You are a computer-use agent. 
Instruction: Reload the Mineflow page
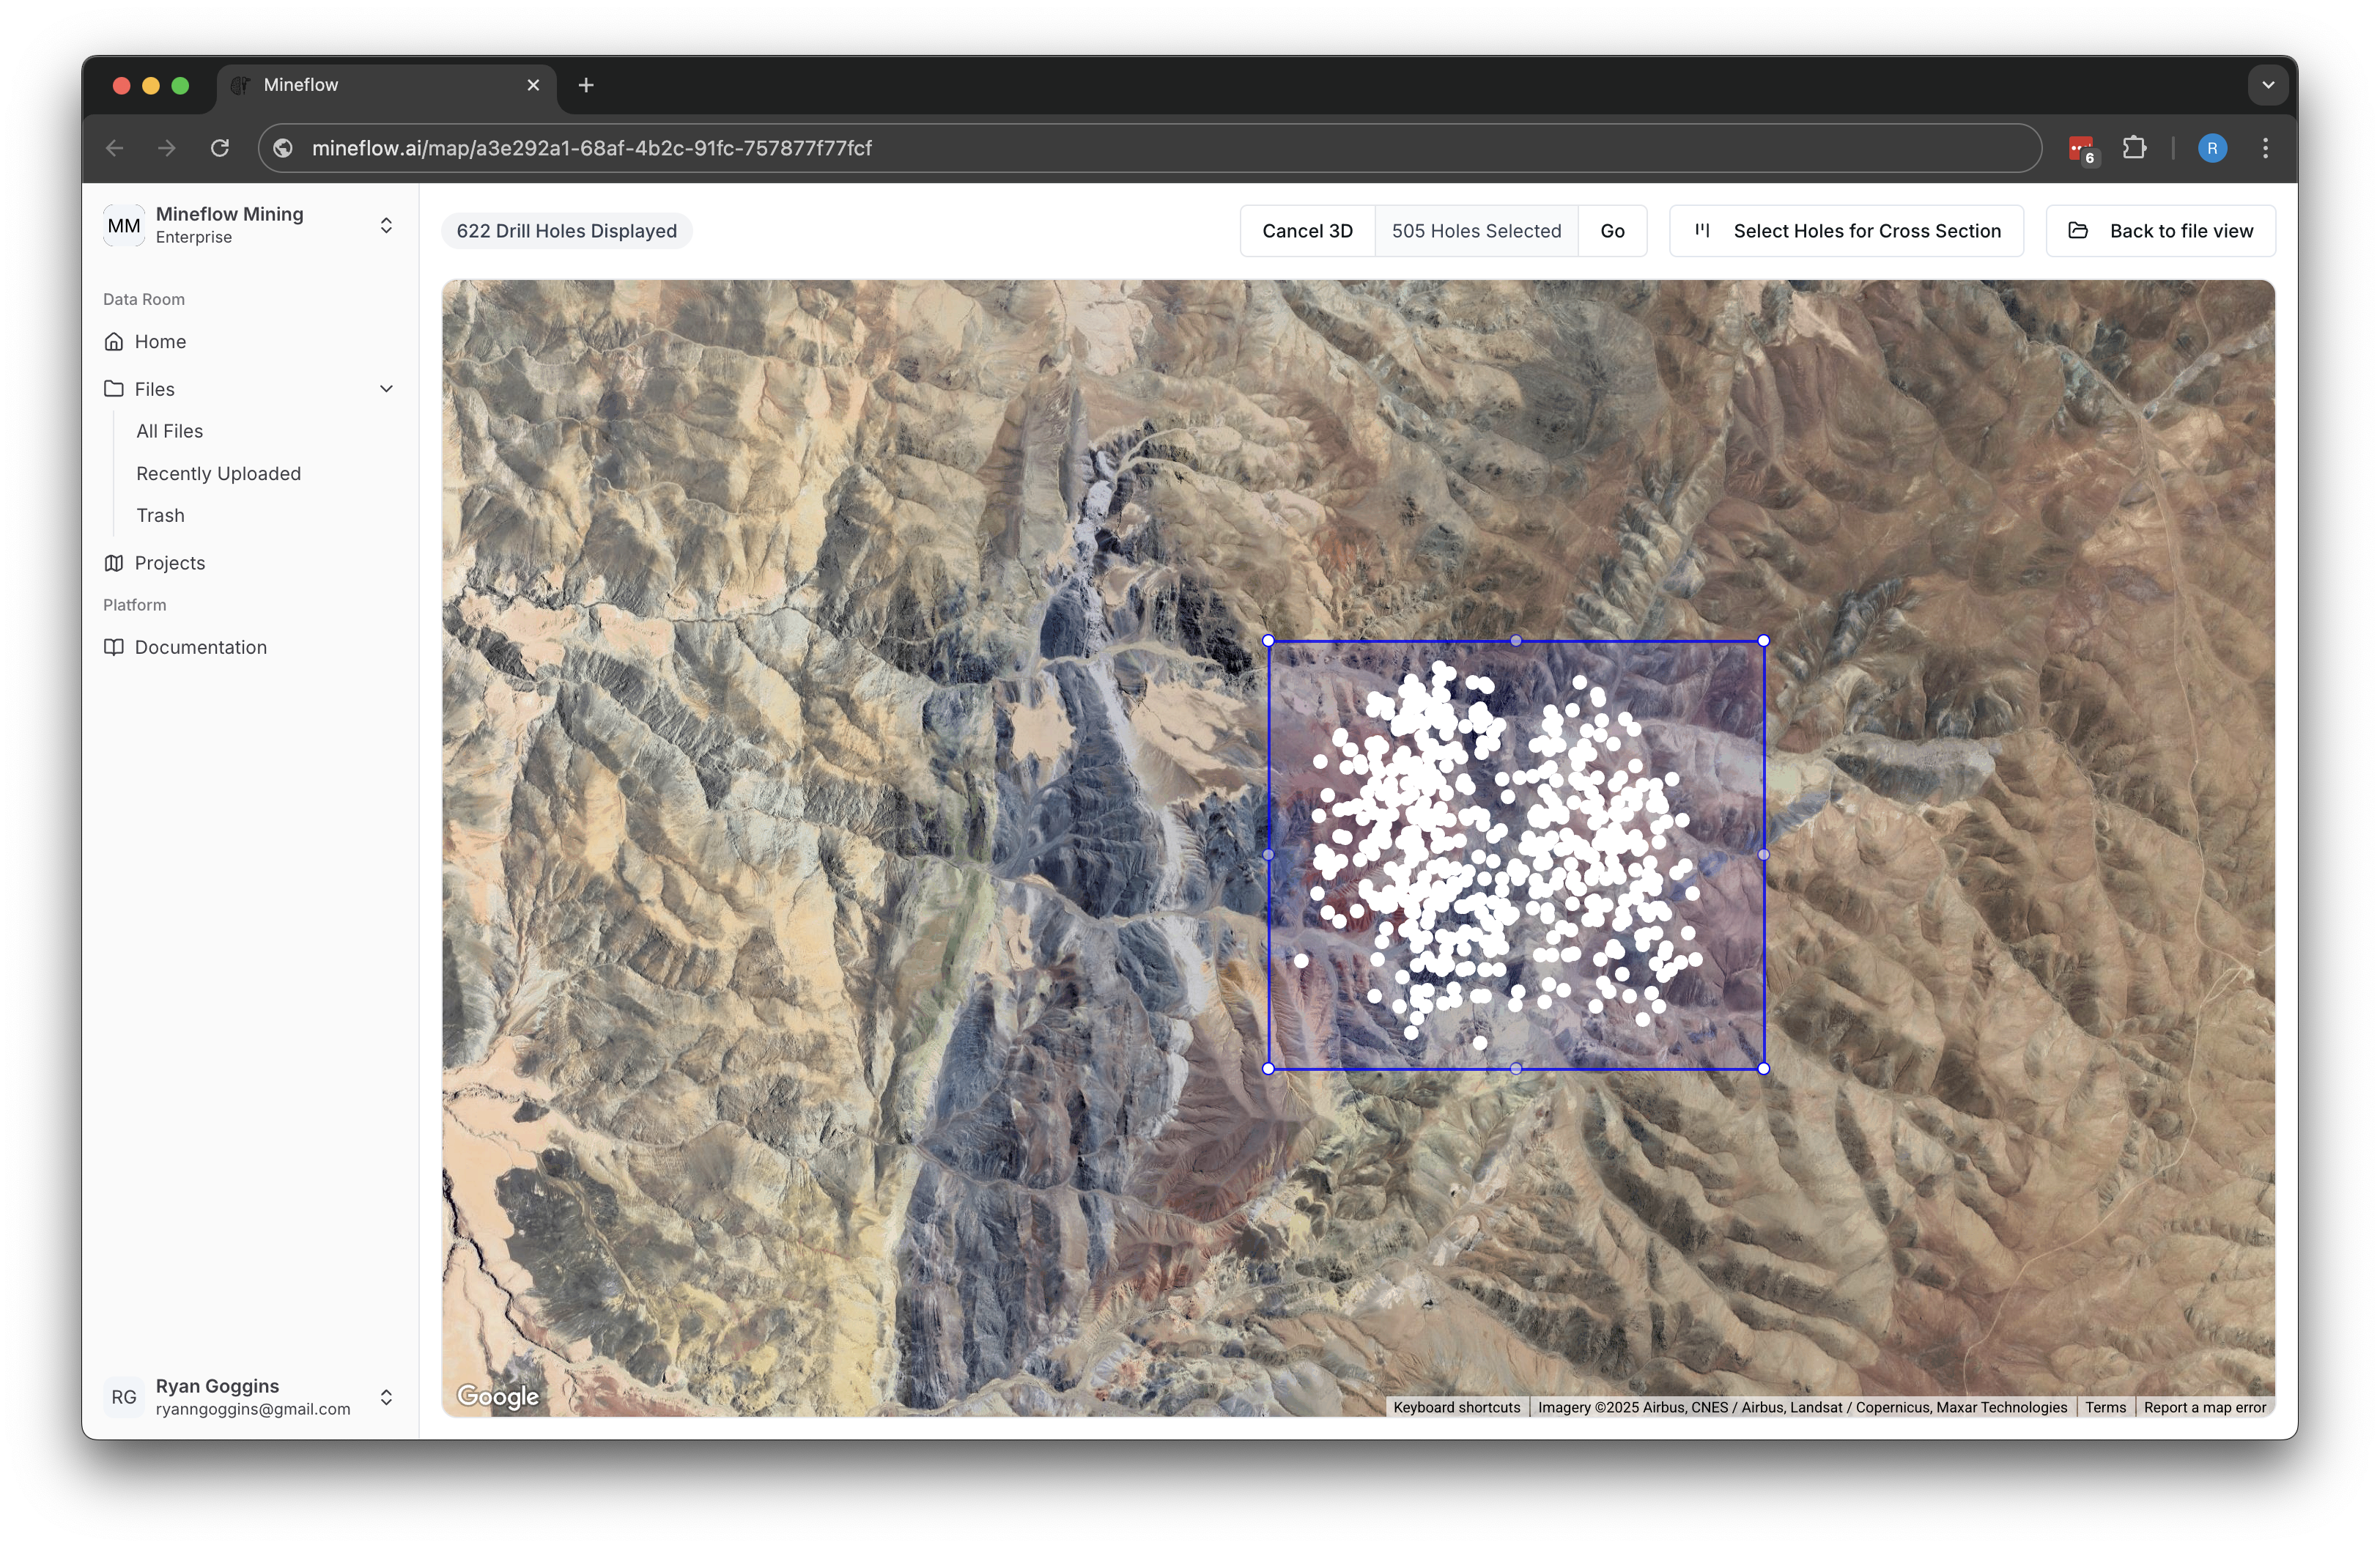tap(221, 148)
